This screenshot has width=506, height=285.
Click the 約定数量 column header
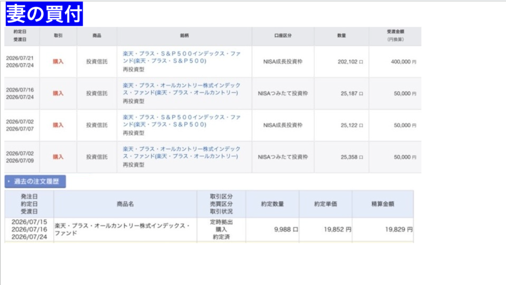[272, 204]
